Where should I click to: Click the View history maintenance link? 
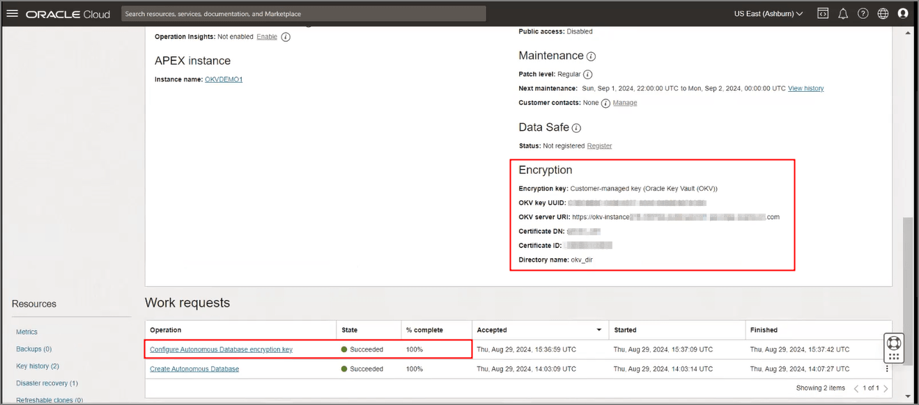[x=805, y=88]
